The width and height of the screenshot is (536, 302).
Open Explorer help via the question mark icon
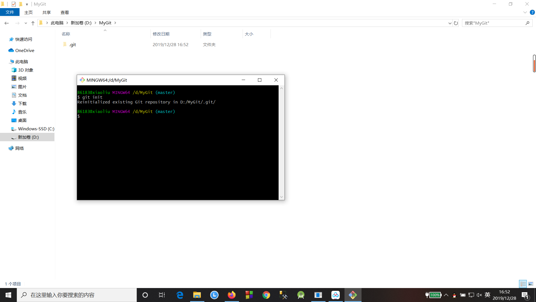point(532,12)
